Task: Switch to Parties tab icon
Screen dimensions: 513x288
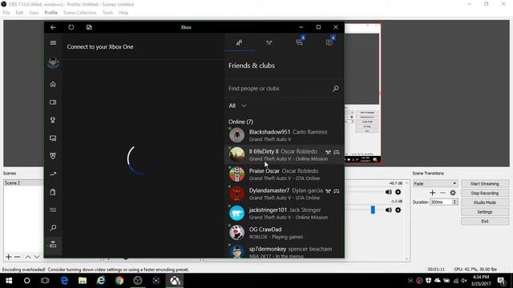Action: tap(269, 42)
